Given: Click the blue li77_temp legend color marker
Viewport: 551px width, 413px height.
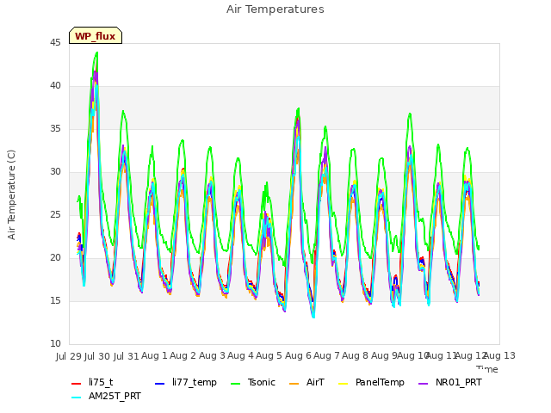Looking at the screenshot, I should (x=160, y=384).
